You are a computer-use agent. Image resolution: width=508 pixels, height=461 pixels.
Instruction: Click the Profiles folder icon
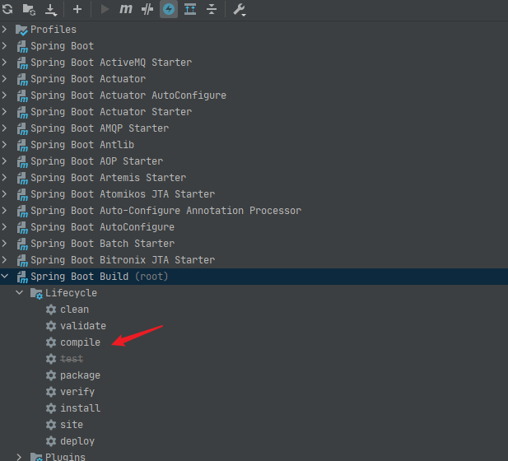21,30
